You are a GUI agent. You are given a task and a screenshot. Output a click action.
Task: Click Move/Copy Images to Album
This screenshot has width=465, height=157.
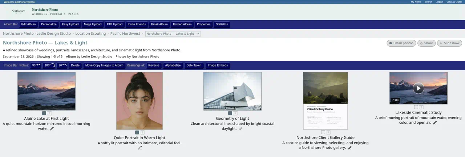(x=104, y=65)
